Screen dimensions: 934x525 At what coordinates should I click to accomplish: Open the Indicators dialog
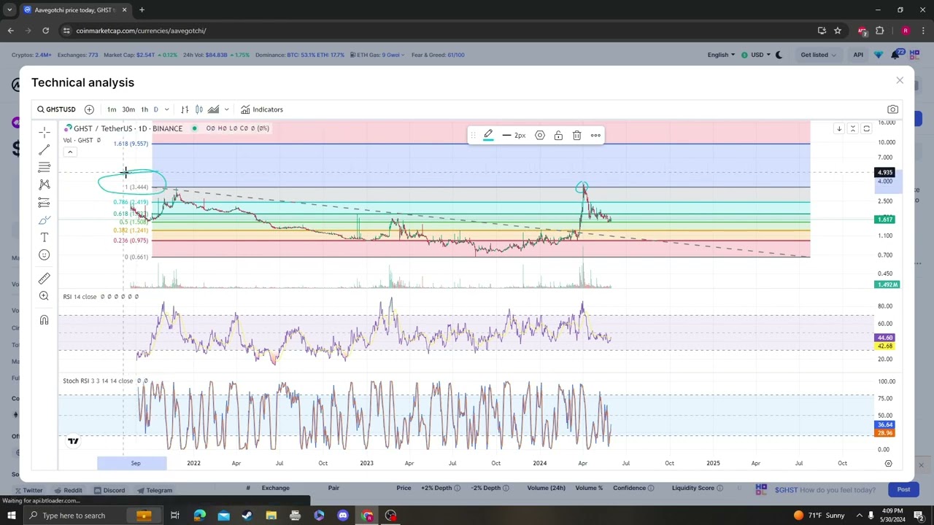(262, 109)
